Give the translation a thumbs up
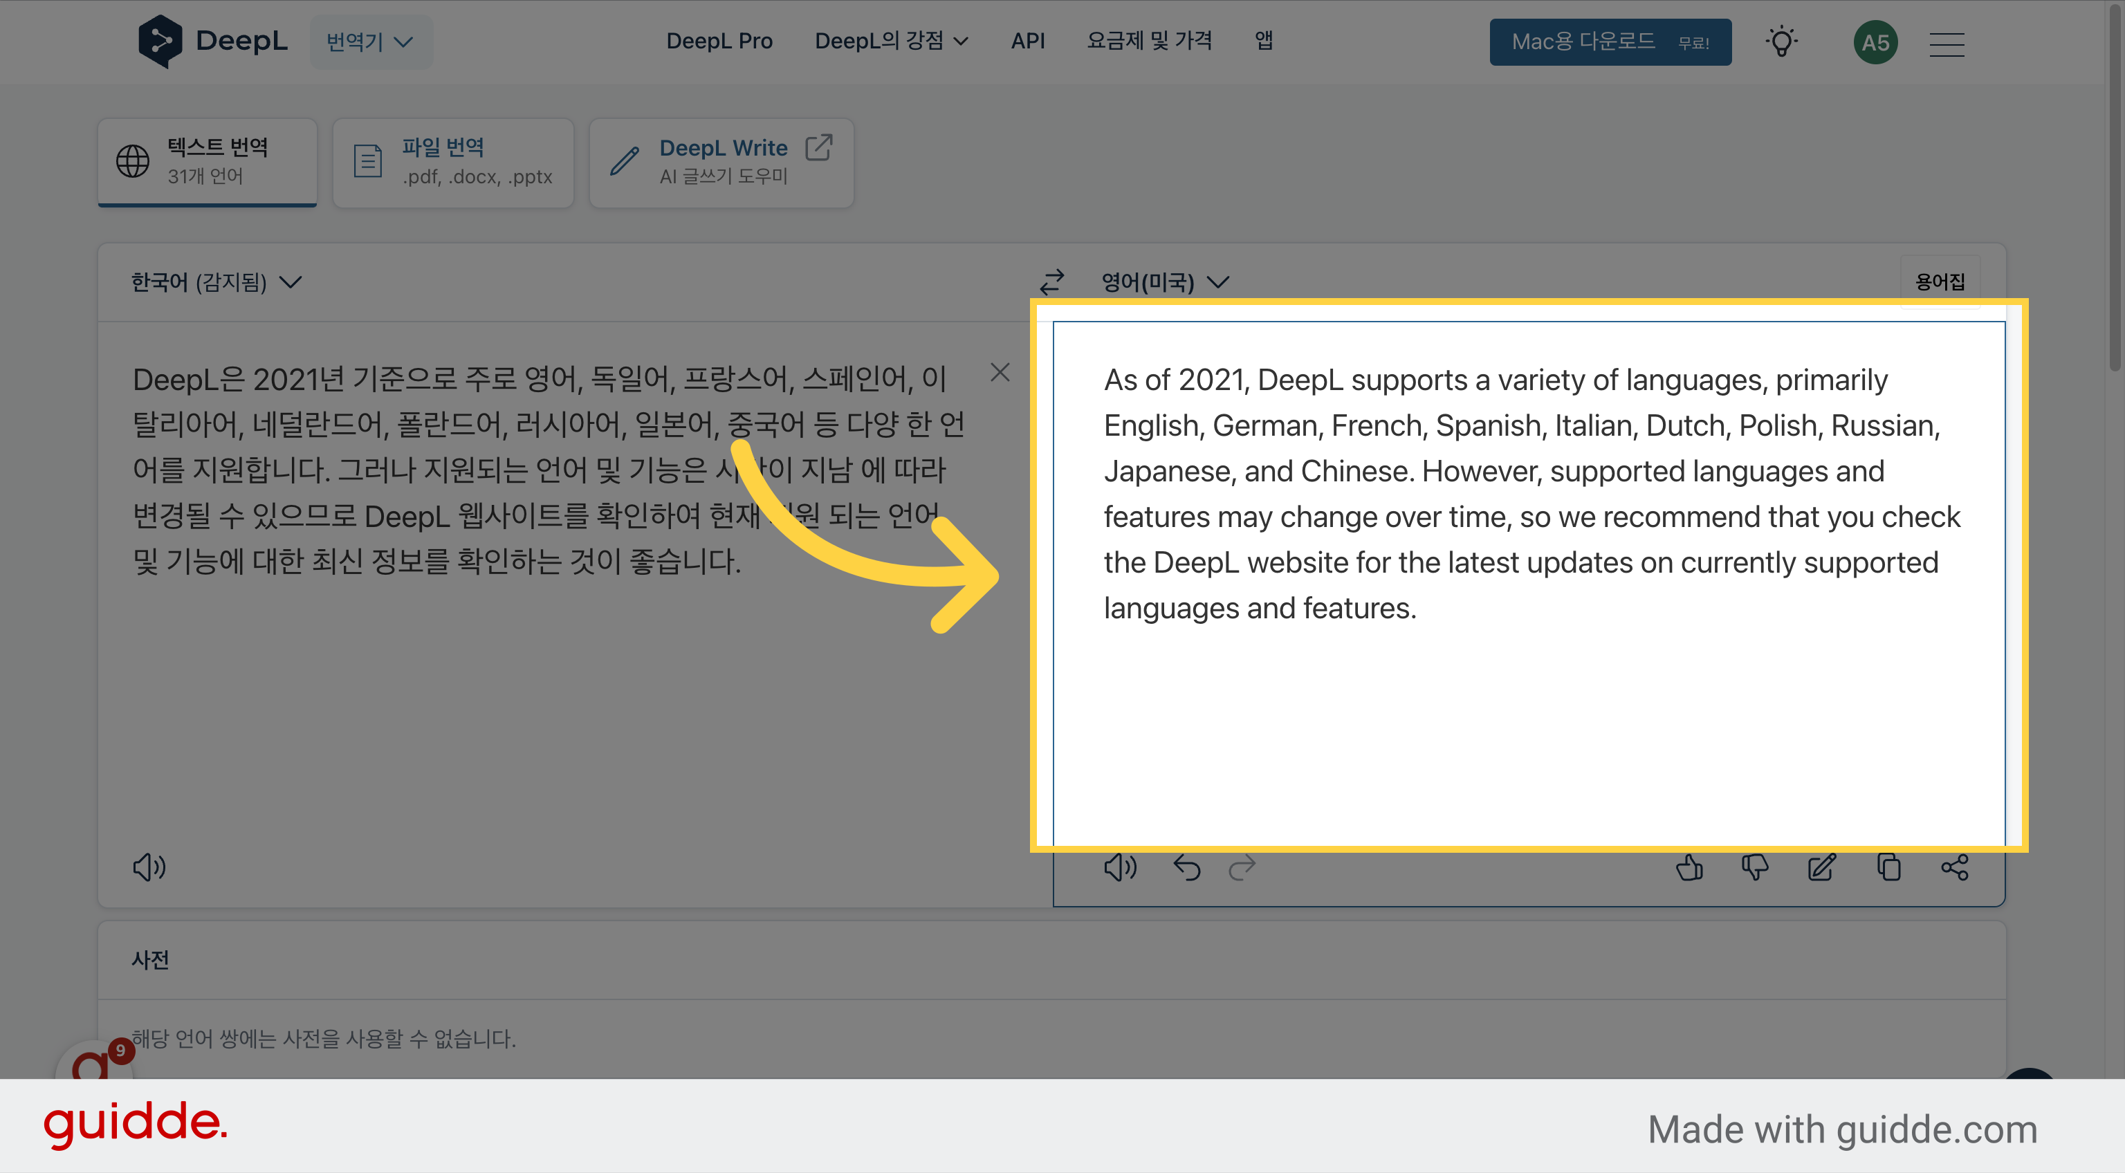 (1689, 867)
